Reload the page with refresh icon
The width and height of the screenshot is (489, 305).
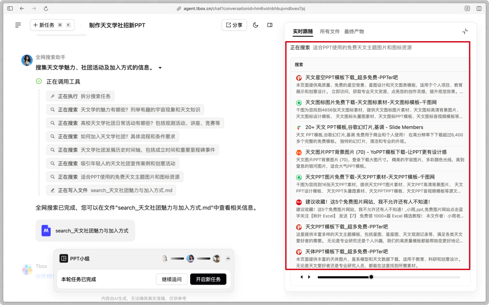[x=46, y=9]
